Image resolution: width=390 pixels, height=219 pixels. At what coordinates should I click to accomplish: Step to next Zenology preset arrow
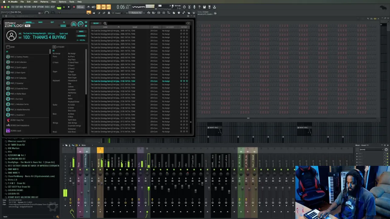click(x=20, y=37)
